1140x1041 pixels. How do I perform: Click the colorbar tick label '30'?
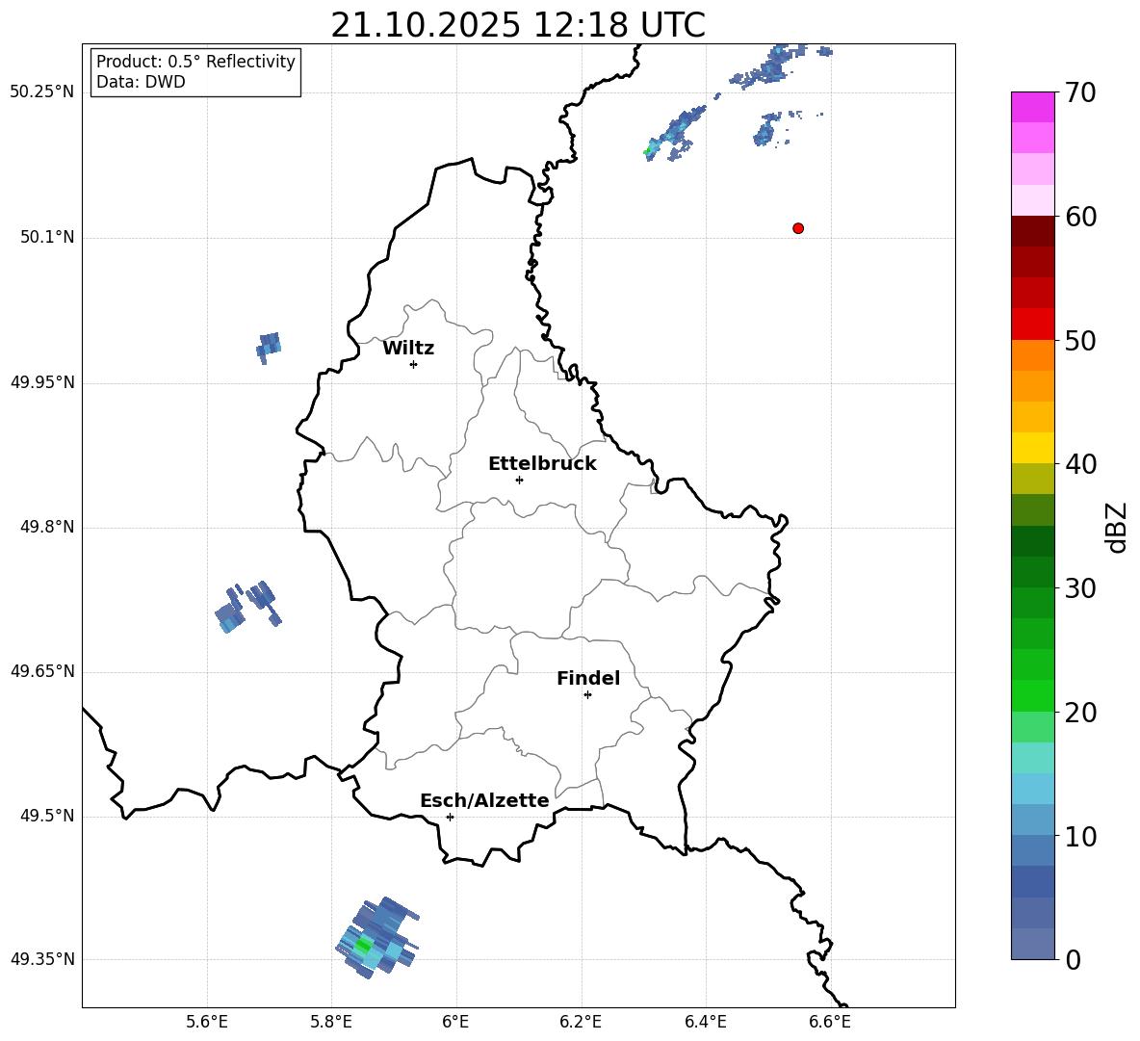[x=1079, y=588]
